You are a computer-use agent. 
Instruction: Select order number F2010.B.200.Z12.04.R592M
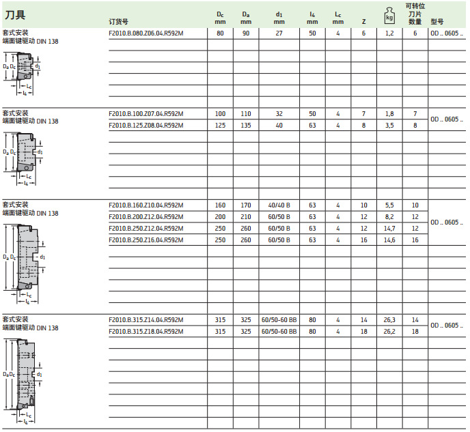146,217
